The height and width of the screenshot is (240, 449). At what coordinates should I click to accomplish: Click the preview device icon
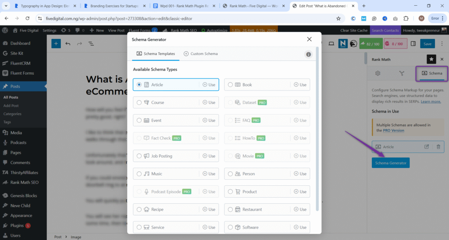(x=331, y=44)
